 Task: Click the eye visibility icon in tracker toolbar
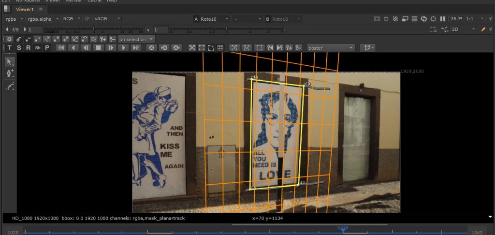tap(84, 40)
